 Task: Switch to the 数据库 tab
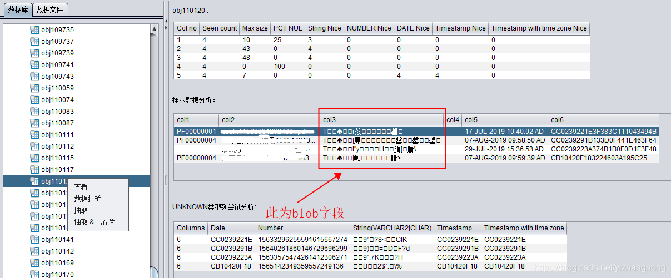(x=18, y=9)
